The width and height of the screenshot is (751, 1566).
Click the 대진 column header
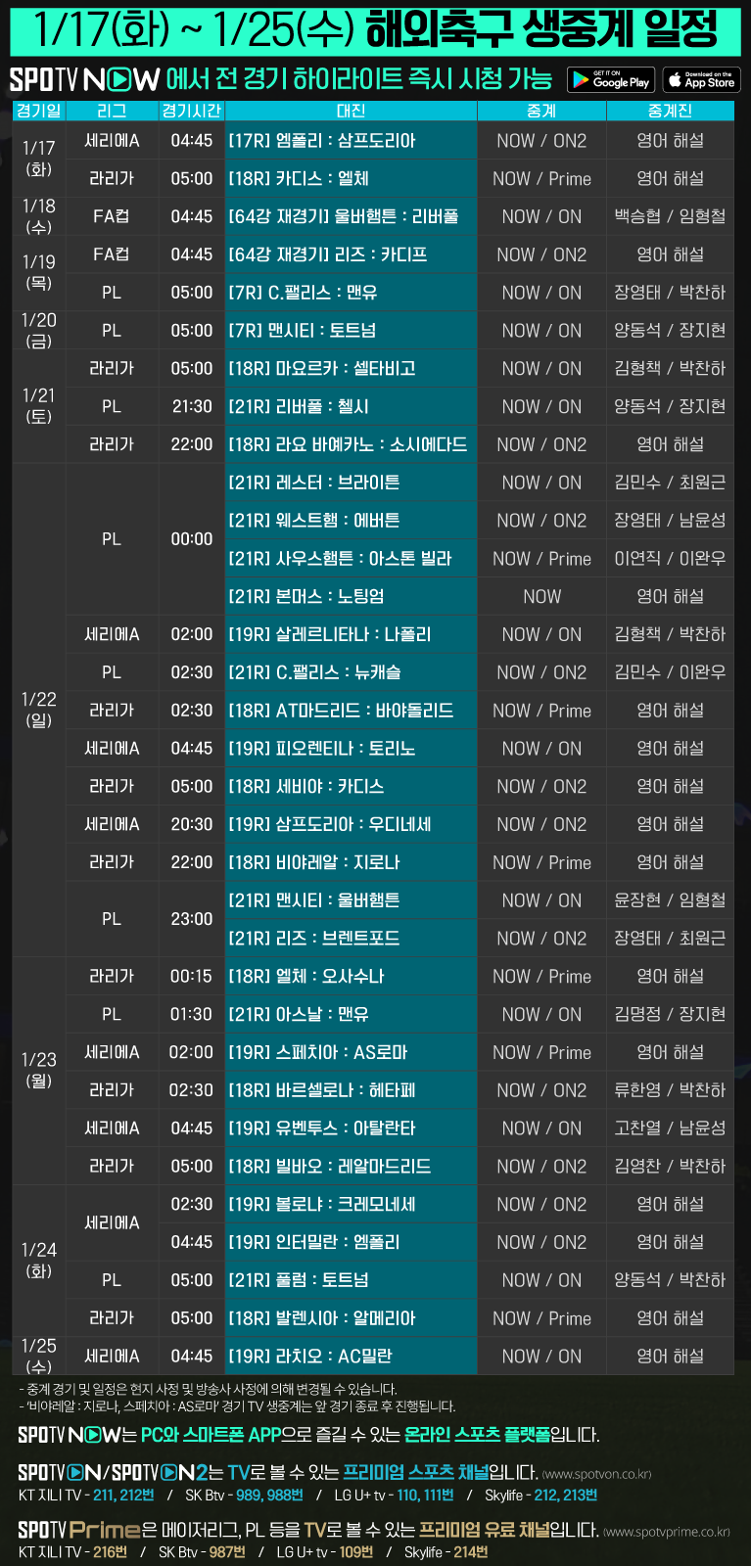[x=351, y=111]
